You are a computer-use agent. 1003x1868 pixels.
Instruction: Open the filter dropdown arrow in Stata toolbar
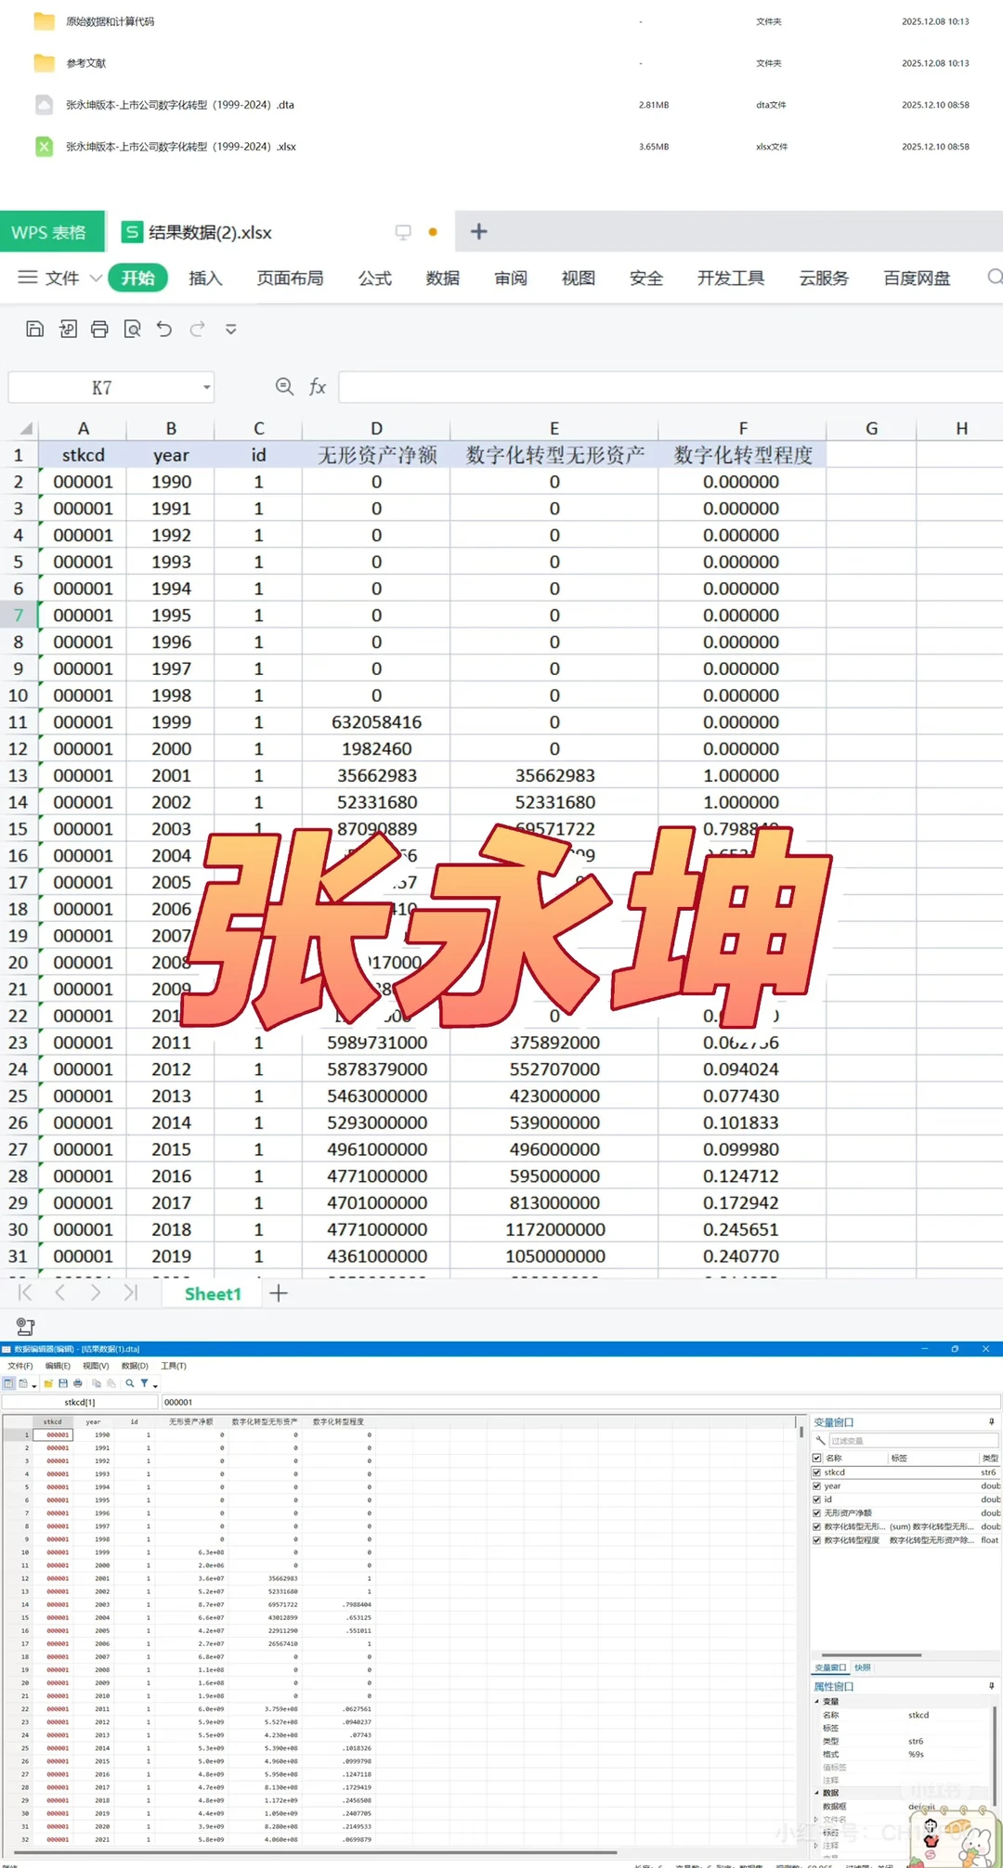(155, 1385)
